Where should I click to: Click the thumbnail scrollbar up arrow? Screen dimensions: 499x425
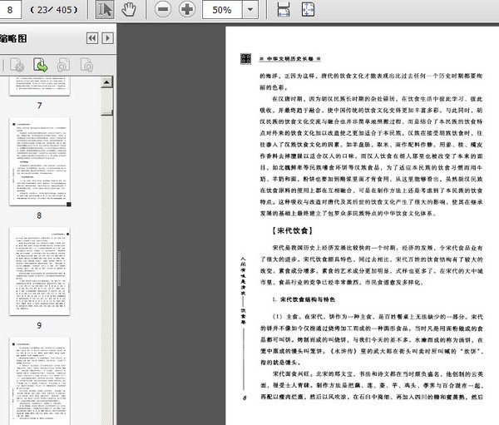coord(106,82)
